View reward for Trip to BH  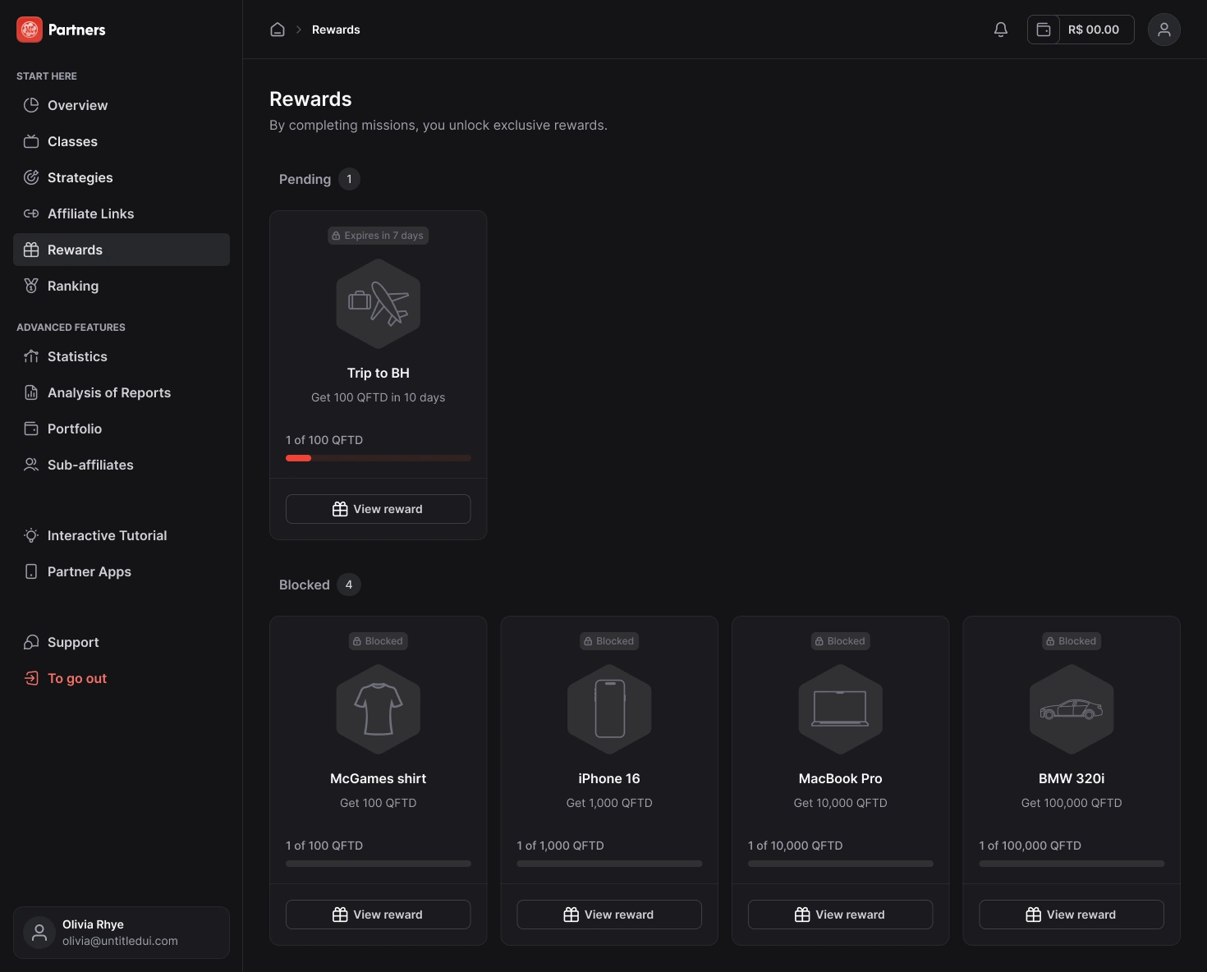point(378,509)
